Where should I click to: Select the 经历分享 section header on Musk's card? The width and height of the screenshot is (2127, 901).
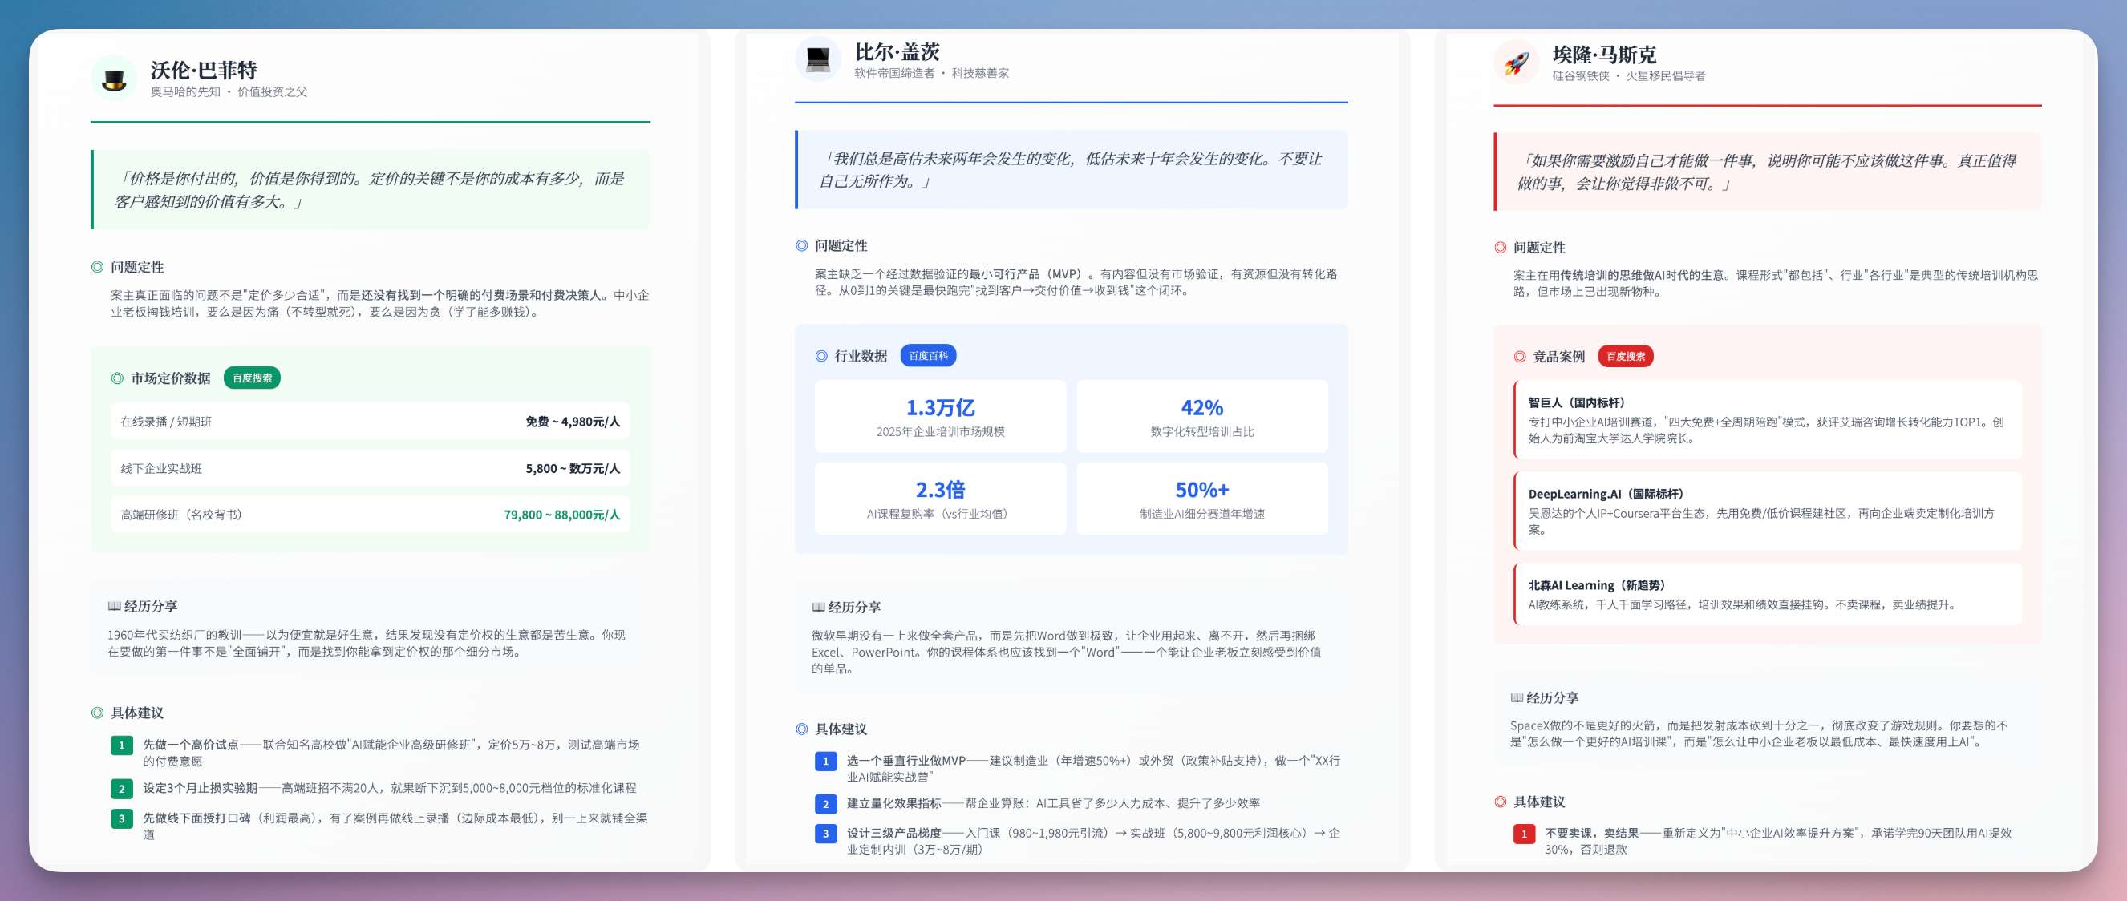[1546, 697]
